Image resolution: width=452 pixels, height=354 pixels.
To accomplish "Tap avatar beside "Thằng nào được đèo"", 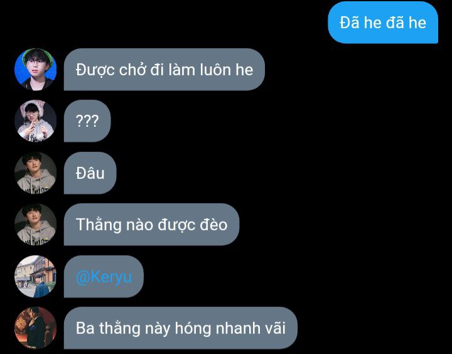I will [35, 225].
